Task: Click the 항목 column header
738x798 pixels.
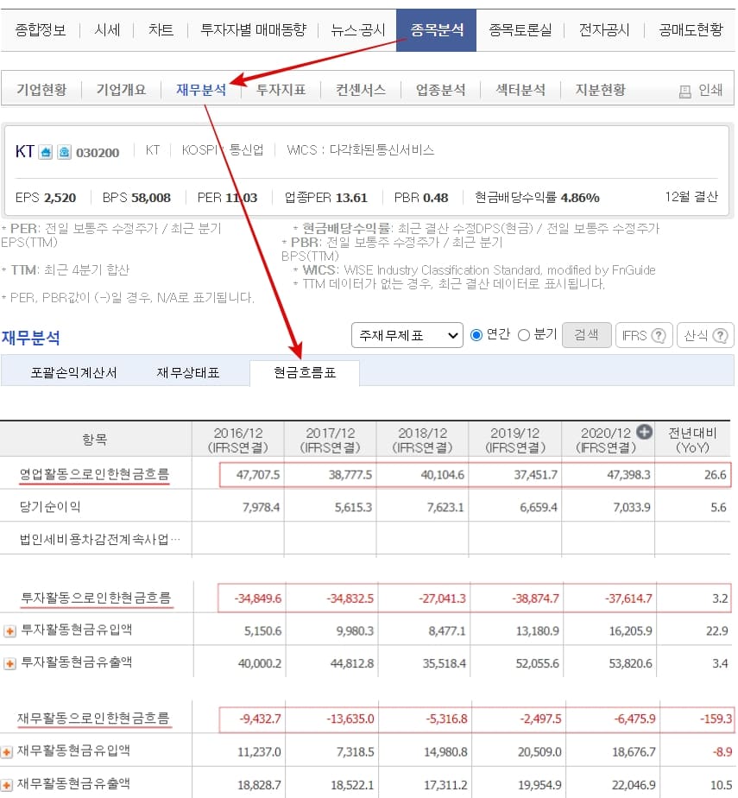Action: pyautogui.click(x=95, y=440)
